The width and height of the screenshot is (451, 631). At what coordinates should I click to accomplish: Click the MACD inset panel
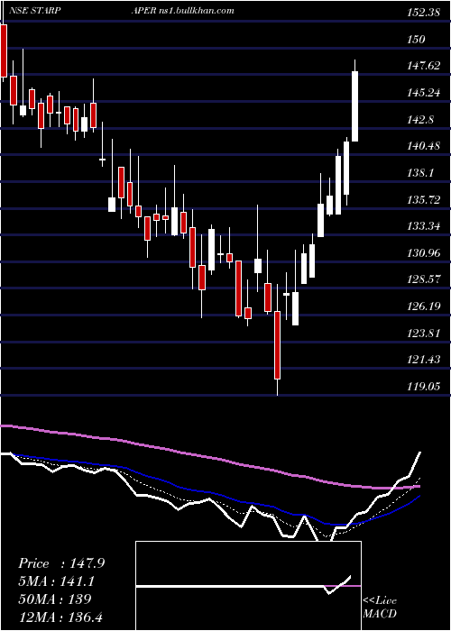point(248,586)
